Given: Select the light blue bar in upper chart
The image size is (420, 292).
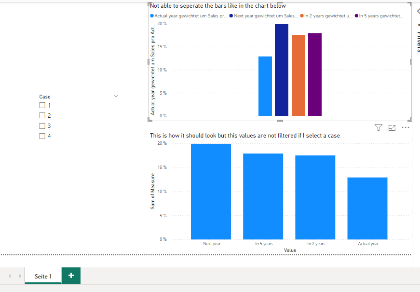Looking at the screenshot, I should pyautogui.click(x=265, y=86).
